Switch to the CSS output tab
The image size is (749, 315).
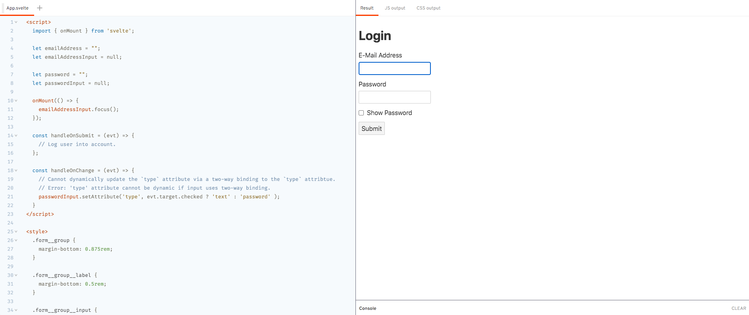[428, 8]
